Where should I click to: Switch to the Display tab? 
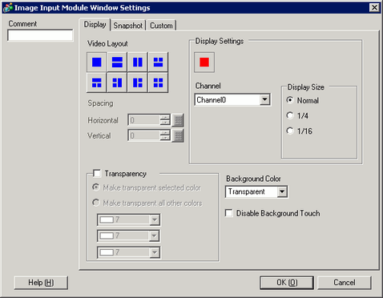pyautogui.click(x=95, y=25)
